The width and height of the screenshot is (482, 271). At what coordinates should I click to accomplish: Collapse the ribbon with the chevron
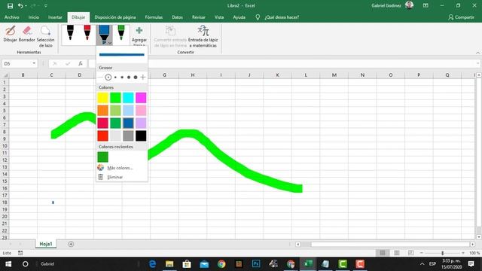477,53
